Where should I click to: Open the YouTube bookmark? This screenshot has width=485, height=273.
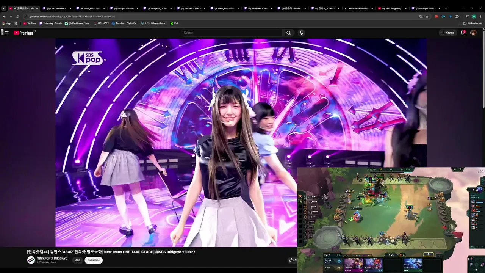pyautogui.click(x=30, y=24)
